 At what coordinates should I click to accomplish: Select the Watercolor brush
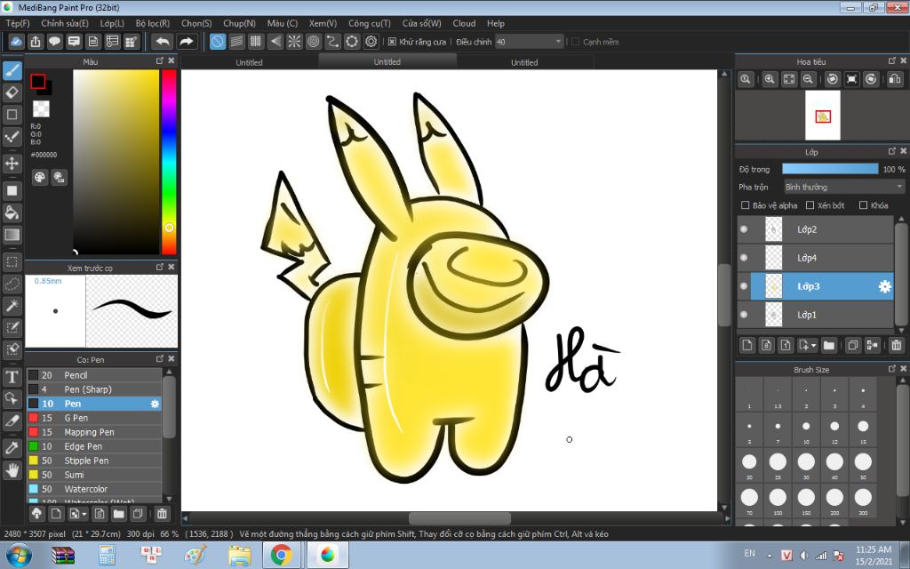94,489
